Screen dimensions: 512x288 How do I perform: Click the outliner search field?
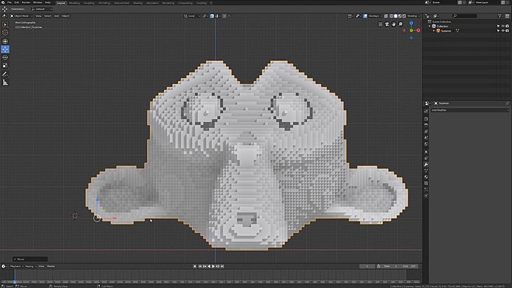(x=465, y=16)
